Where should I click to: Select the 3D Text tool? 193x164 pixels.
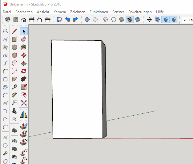pos(14,111)
